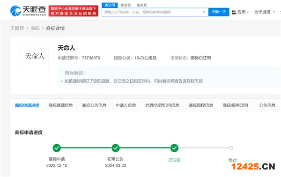Open the Tianyancha logo homepage
Image resolution: width=281 pixels, height=177 pixels.
click(28, 11)
